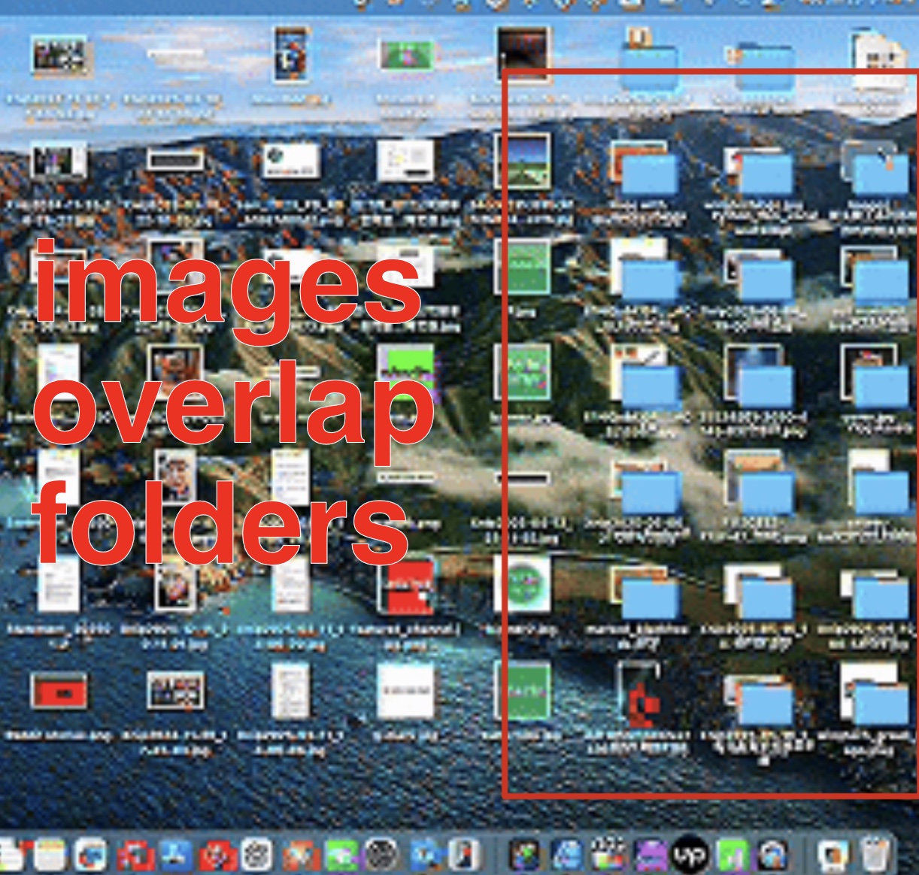Launch the green bar-chart app in the Dock
919x875 pixels.
click(x=733, y=855)
